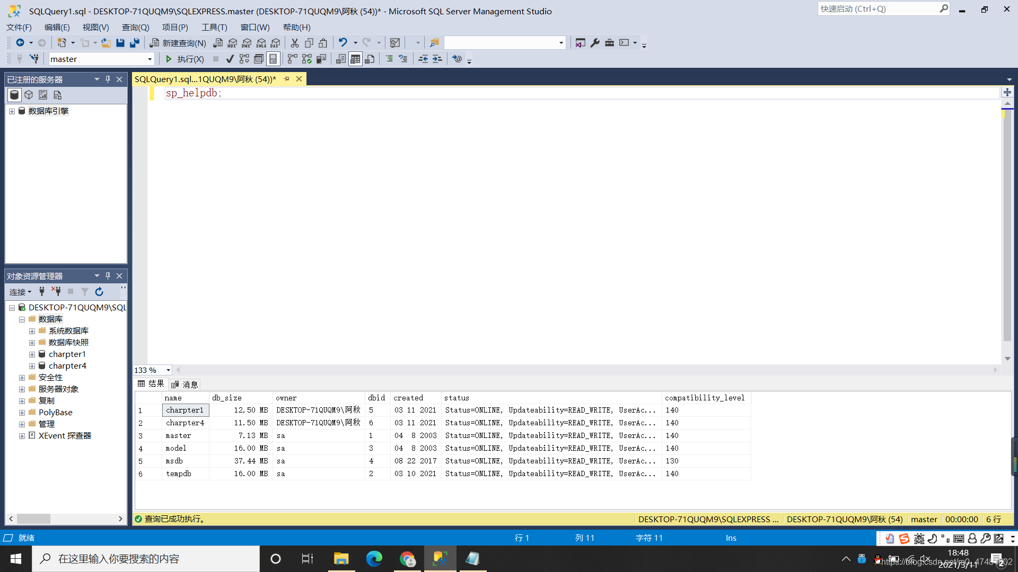Collapse the 数据库 folder
The width and height of the screenshot is (1018, 572).
point(22,319)
